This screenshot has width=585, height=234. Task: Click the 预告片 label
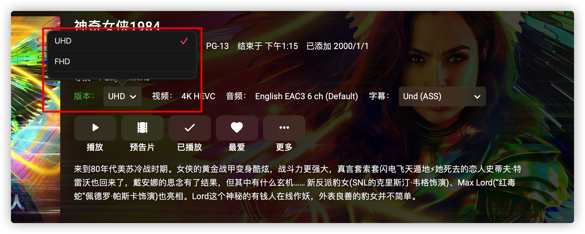click(x=142, y=147)
